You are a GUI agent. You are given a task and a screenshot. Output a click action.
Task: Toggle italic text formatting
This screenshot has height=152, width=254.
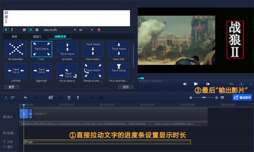(12, 29)
